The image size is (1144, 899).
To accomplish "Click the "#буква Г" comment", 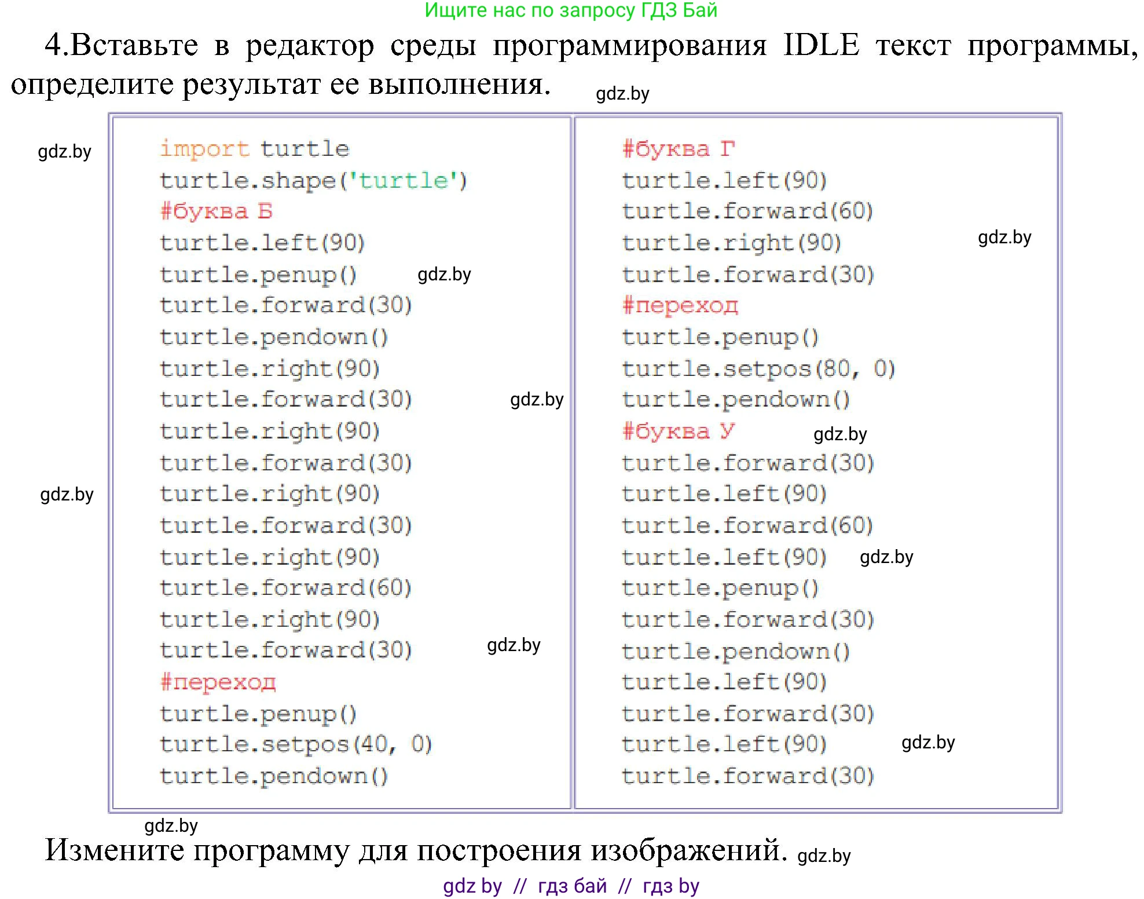I will [678, 149].
